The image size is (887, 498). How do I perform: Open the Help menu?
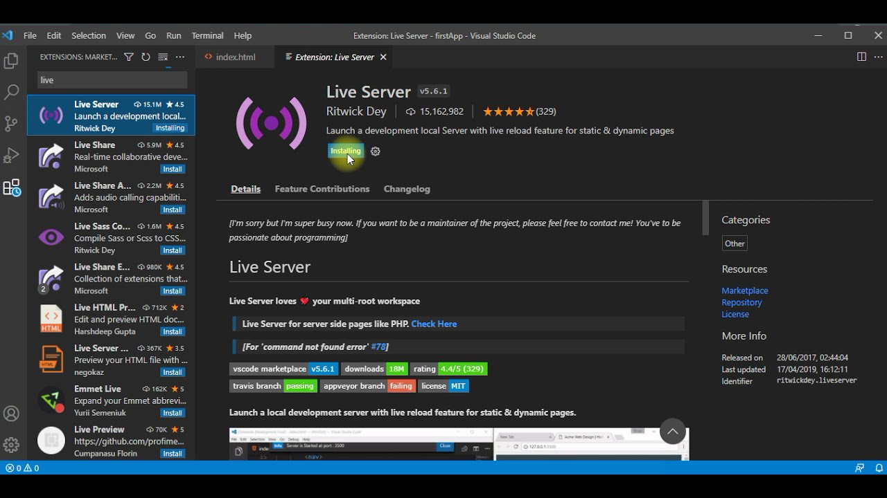pyautogui.click(x=243, y=35)
